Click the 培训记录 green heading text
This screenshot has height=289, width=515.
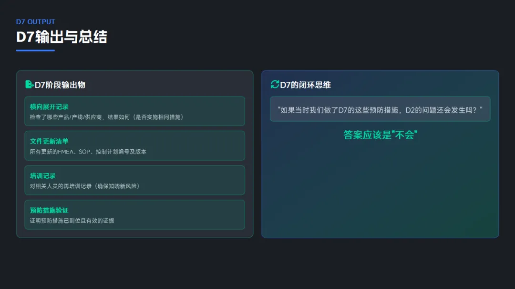(43, 176)
